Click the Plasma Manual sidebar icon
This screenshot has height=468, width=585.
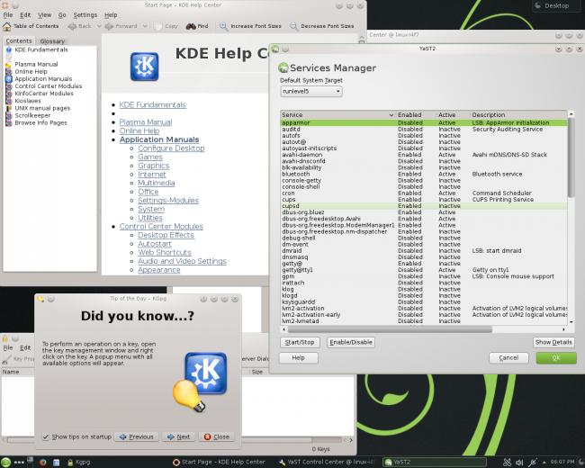[9, 64]
